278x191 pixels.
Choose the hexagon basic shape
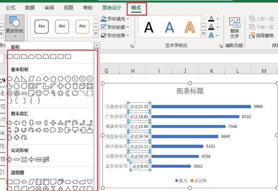pyautogui.click(x=60, y=79)
